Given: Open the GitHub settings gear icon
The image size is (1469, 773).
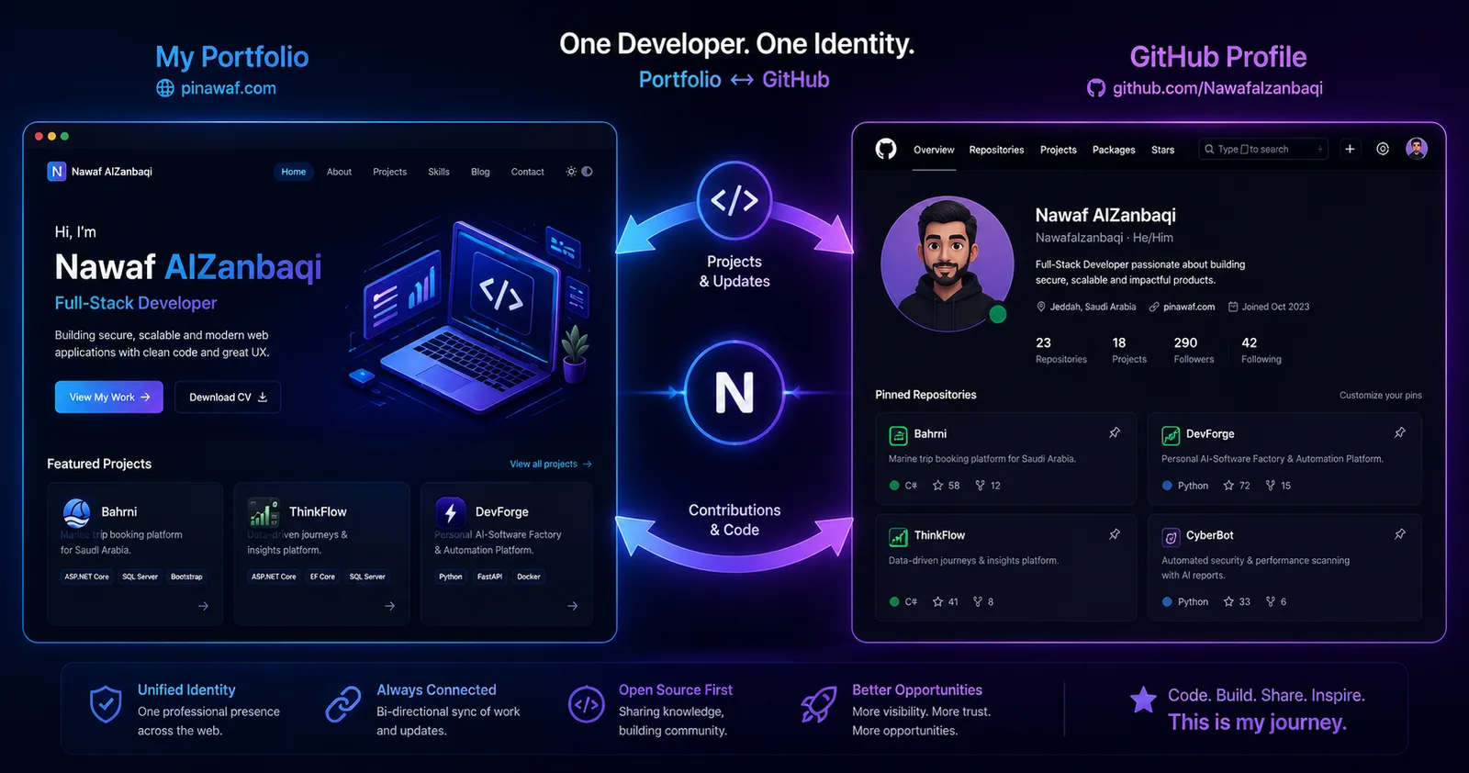Looking at the screenshot, I should pos(1383,149).
